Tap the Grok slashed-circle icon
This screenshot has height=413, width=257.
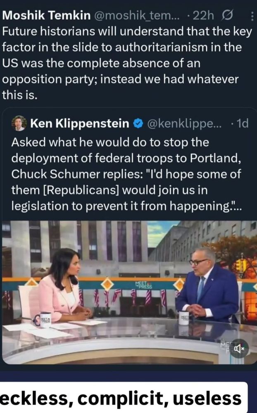tap(227, 16)
